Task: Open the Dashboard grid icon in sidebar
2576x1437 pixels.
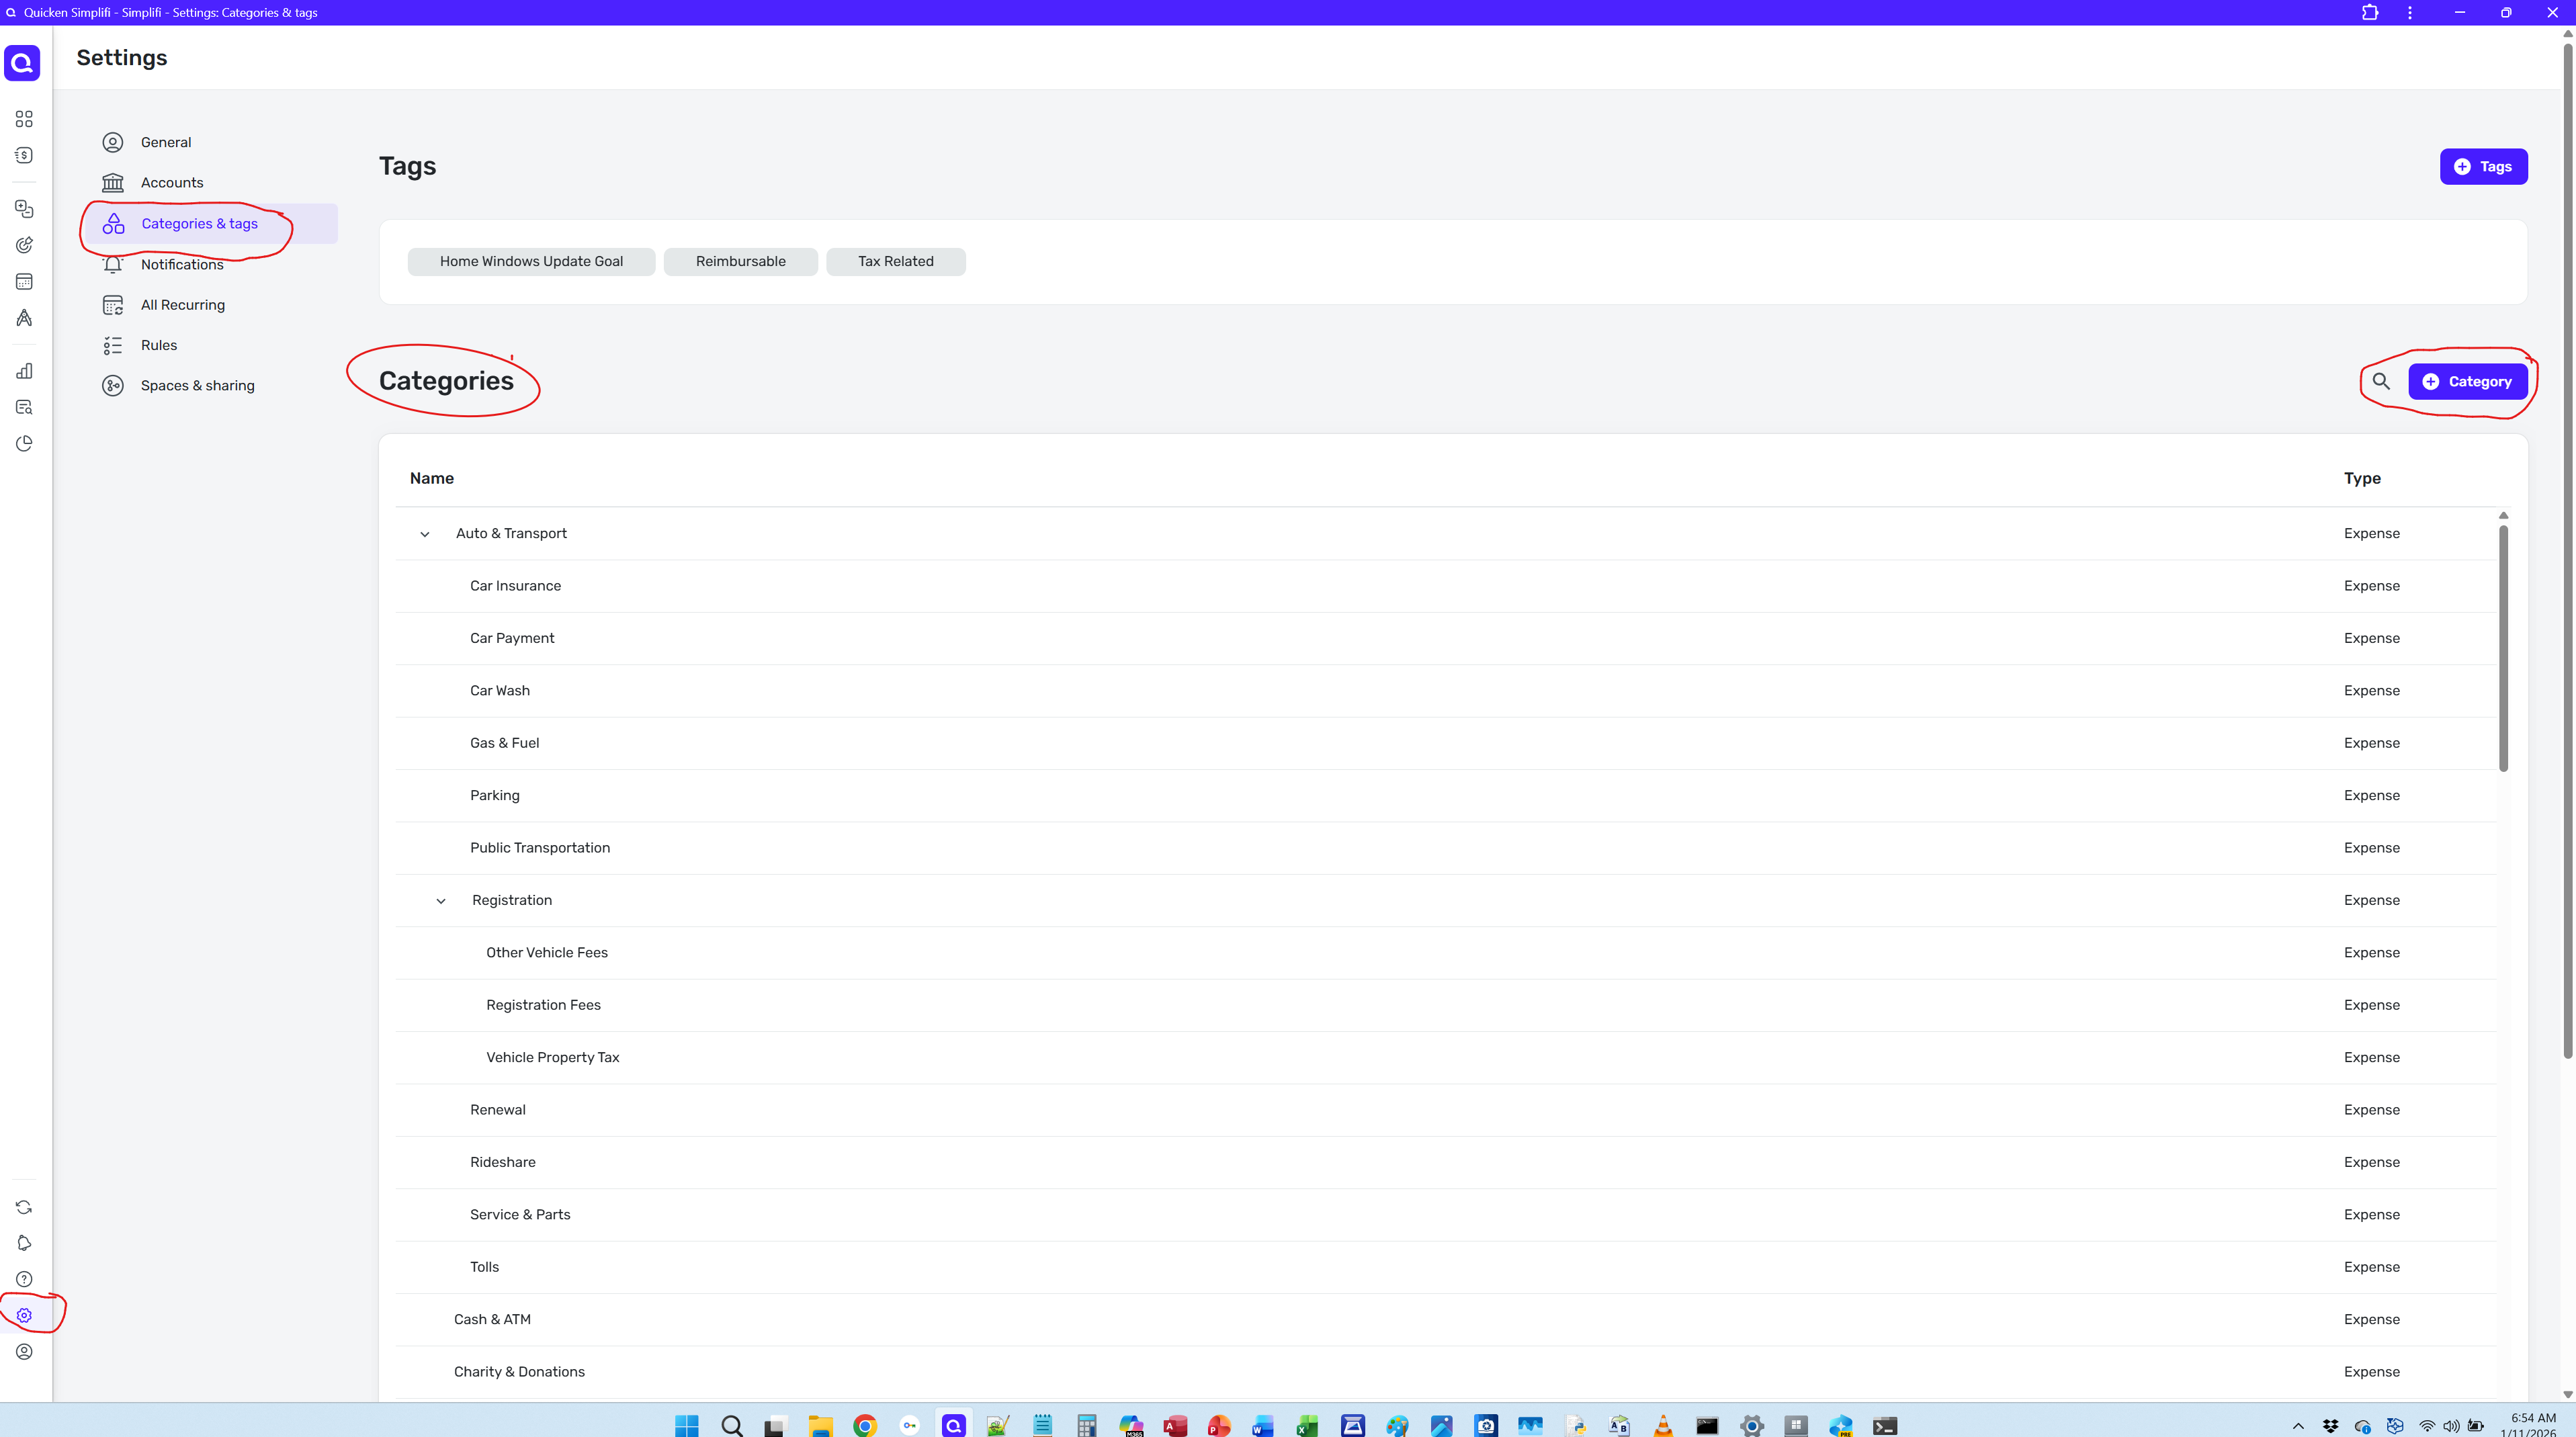Action: pyautogui.click(x=24, y=119)
